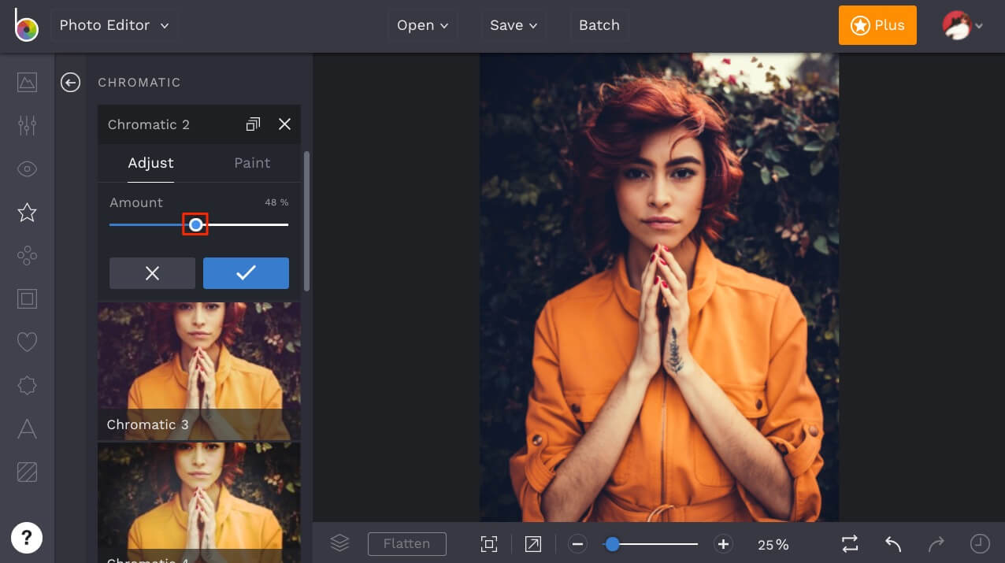The width and height of the screenshot is (1005, 563).
Task: Select the adjustments tool in the left sidebar
Action: click(26, 125)
